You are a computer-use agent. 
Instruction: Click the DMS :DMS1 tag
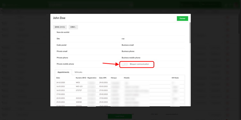pos(60,27)
